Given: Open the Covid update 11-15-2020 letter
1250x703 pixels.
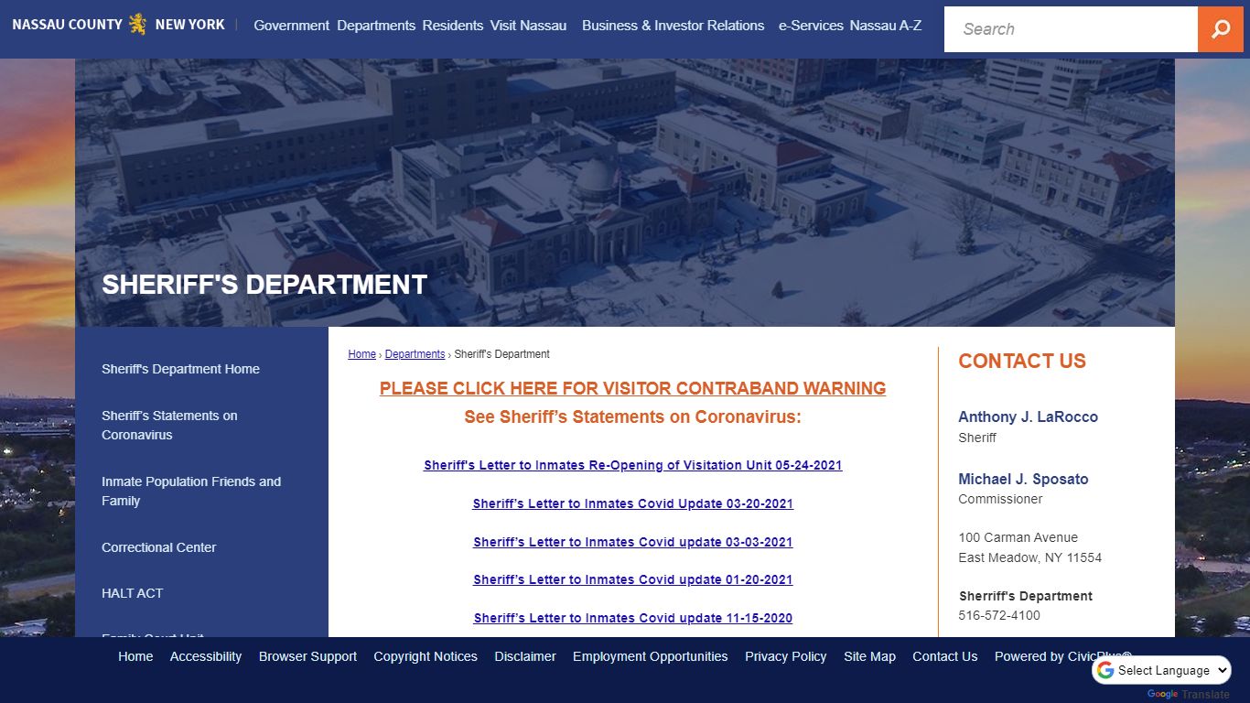Looking at the screenshot, I should [x=632, y=618].
